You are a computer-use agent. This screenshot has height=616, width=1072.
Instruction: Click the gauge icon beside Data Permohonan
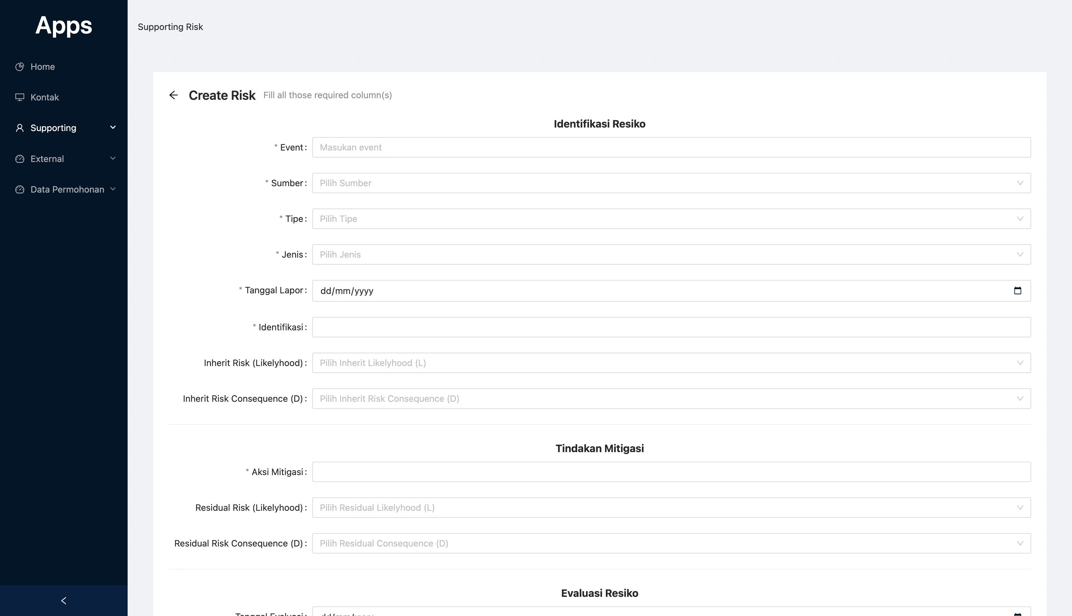tap(20, 189)
